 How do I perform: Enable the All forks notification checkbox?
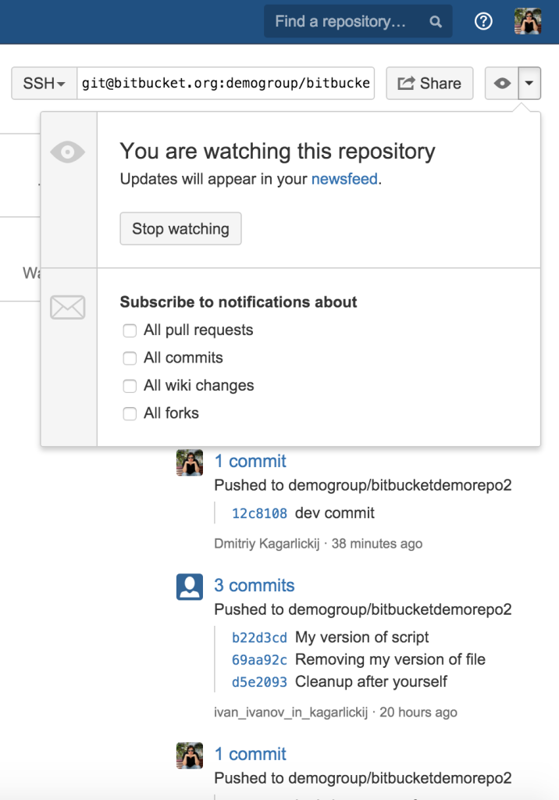click(x=130, y=413)
